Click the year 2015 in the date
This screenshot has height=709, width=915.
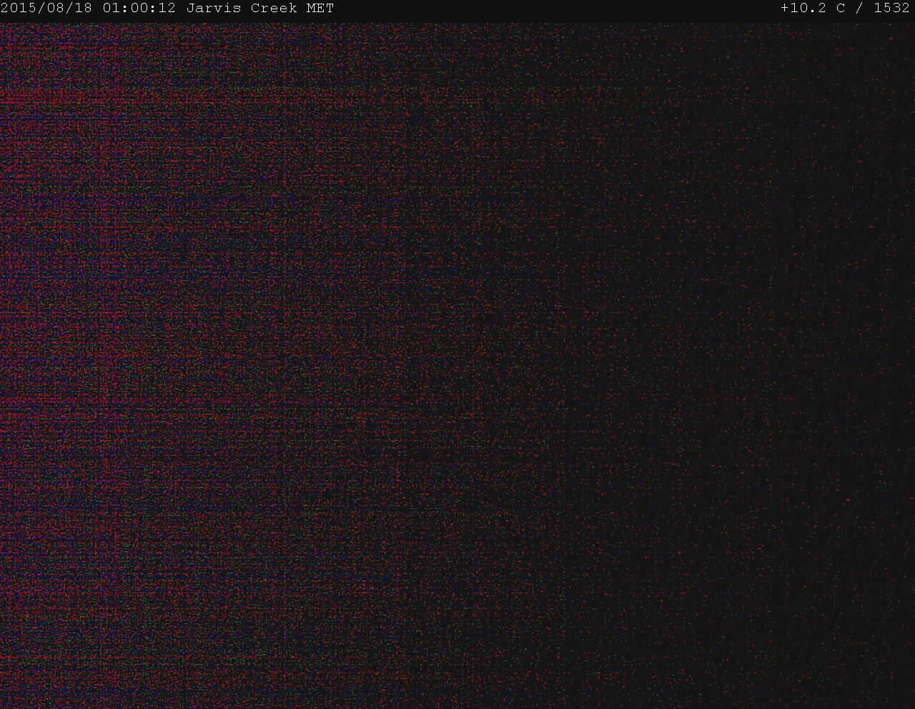(x=19, y=9)
